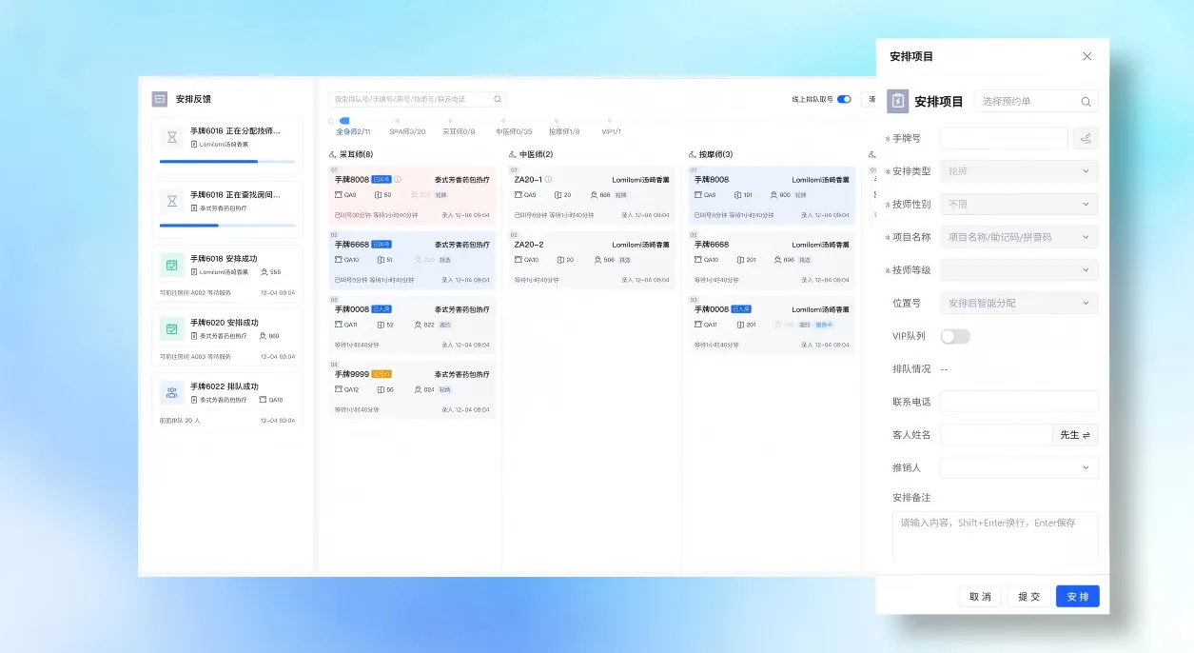Enable the VIP队列 toggle
Image resolution: width=1194 pixels, height=653 pixels.
coord(955,336)
